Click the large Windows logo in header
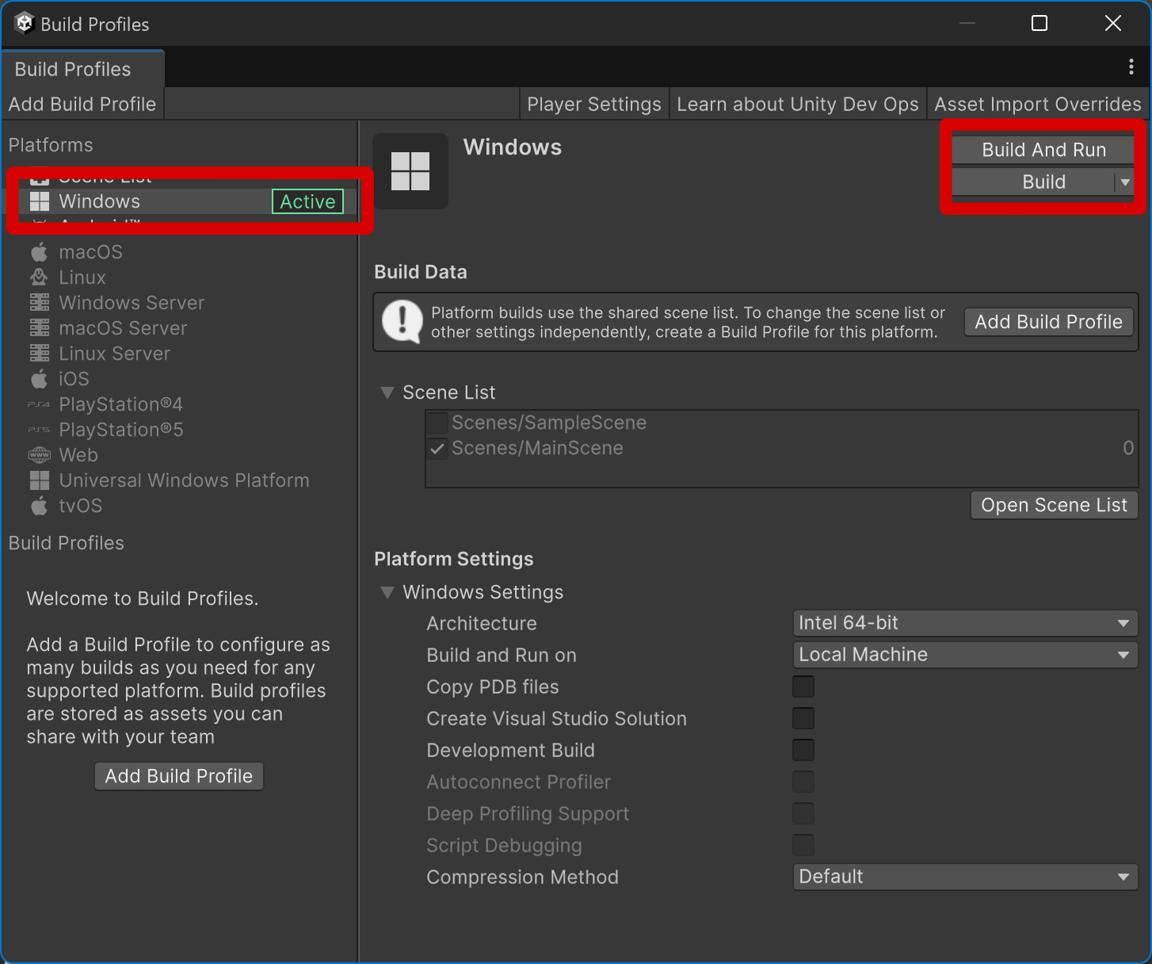The width and height of the screenshot is (1152, 964). (410, 171)
